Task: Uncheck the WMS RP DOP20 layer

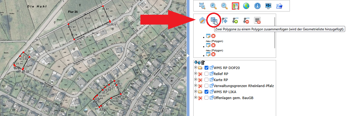Action: click(x=206, y=68)
